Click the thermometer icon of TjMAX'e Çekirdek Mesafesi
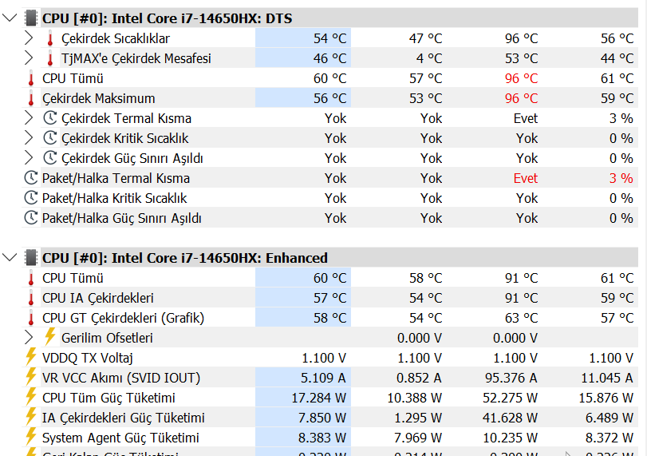Viewport: 647px width, 456px height. [50, 58]
